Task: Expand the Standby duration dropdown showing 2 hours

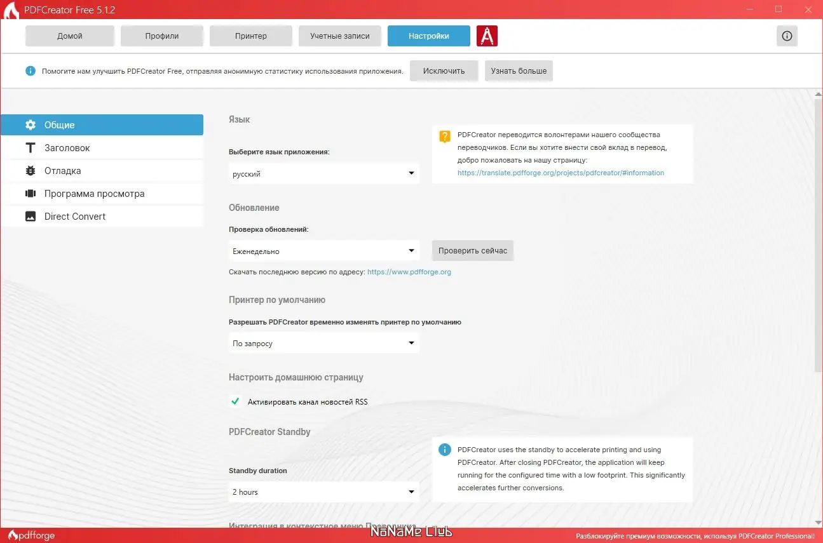Action: (324, 492)
